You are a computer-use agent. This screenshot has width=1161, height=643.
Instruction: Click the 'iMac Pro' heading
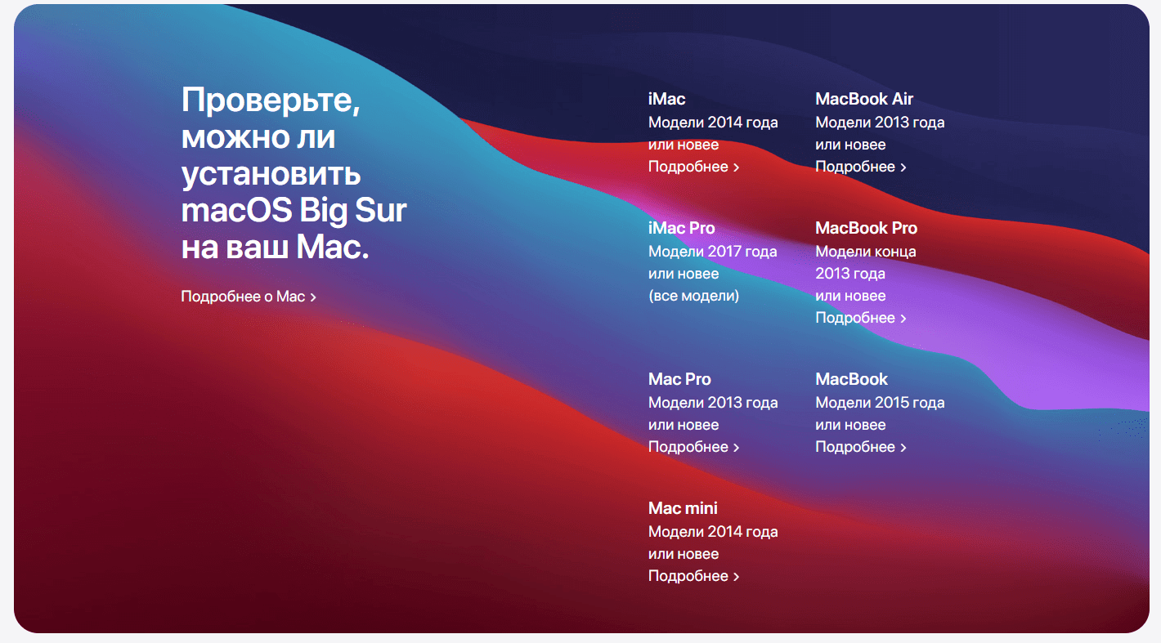681,228
